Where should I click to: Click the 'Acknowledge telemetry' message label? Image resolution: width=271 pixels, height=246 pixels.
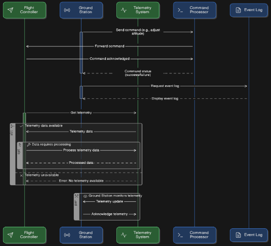pyautogui.click(x=110, y=214)
